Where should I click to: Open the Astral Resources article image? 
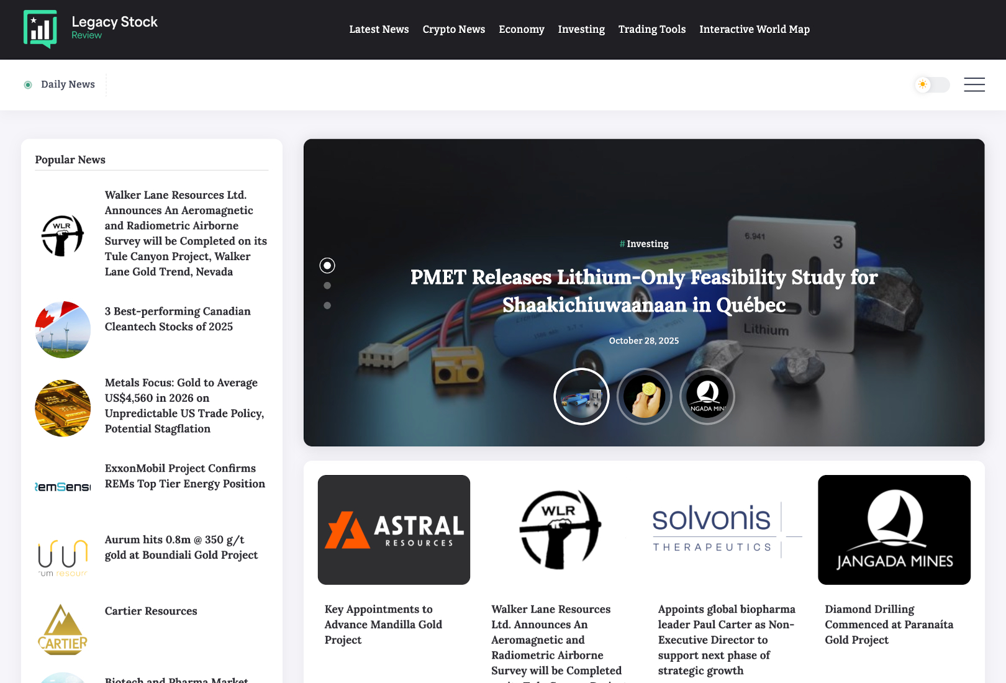(394, 530)
